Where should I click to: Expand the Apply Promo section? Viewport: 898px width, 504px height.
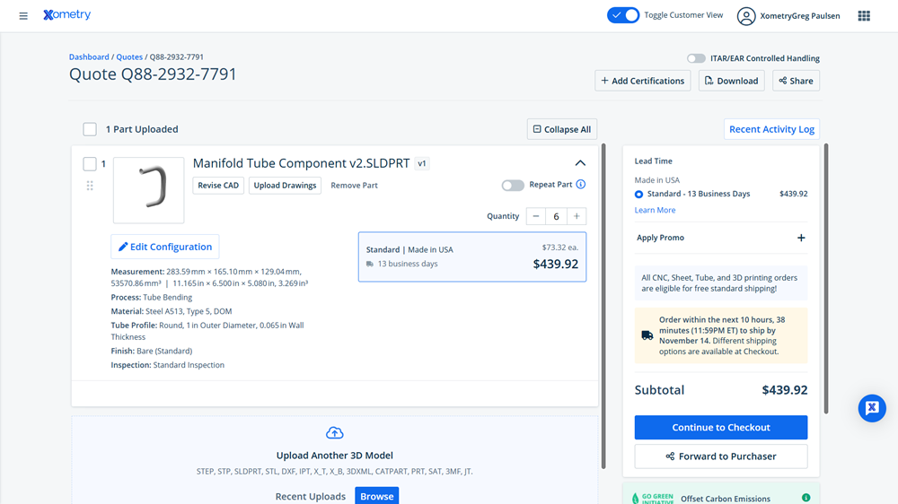point(801,238)
